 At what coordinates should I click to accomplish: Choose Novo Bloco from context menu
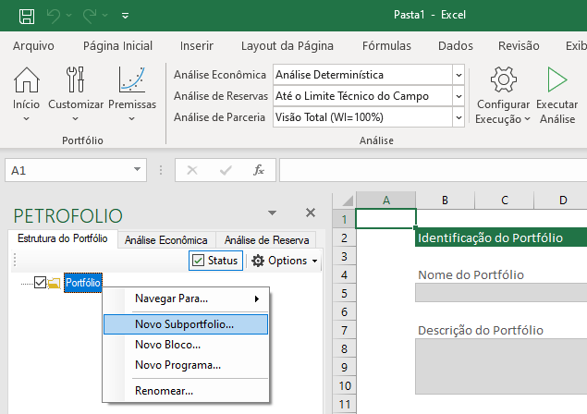click(x=186, y=345)
